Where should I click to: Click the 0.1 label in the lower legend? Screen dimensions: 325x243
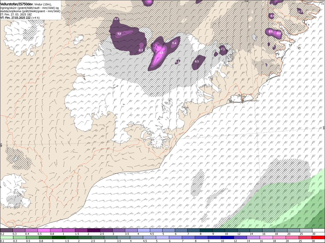[x=2, y=241]
